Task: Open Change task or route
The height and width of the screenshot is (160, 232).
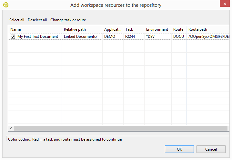Action: pyautogui.click(x=68, y=20)
